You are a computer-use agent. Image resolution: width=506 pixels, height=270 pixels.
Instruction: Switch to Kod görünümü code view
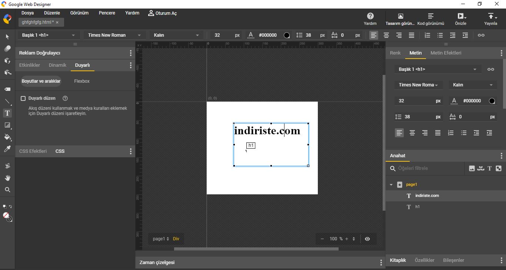coord(430,19)
